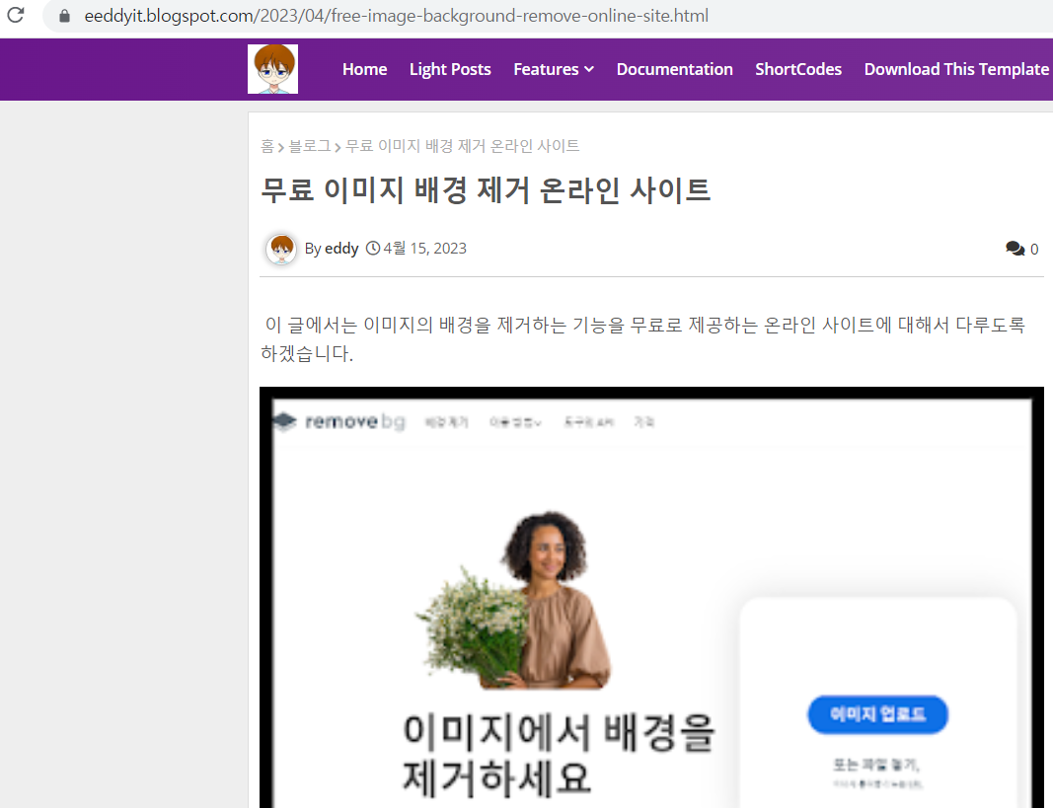
Task: Click the intro paragraph text
Action: click(643, 339)
